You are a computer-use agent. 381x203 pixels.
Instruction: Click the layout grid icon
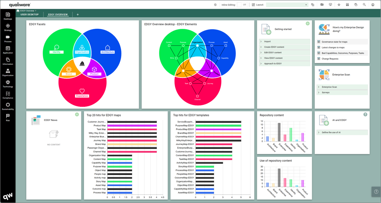click(x=253, y=4)
